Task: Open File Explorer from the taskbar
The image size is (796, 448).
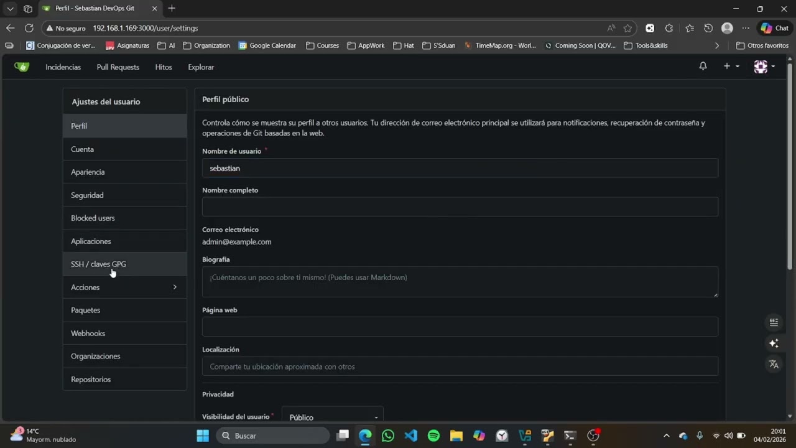Action: point(456,436)
